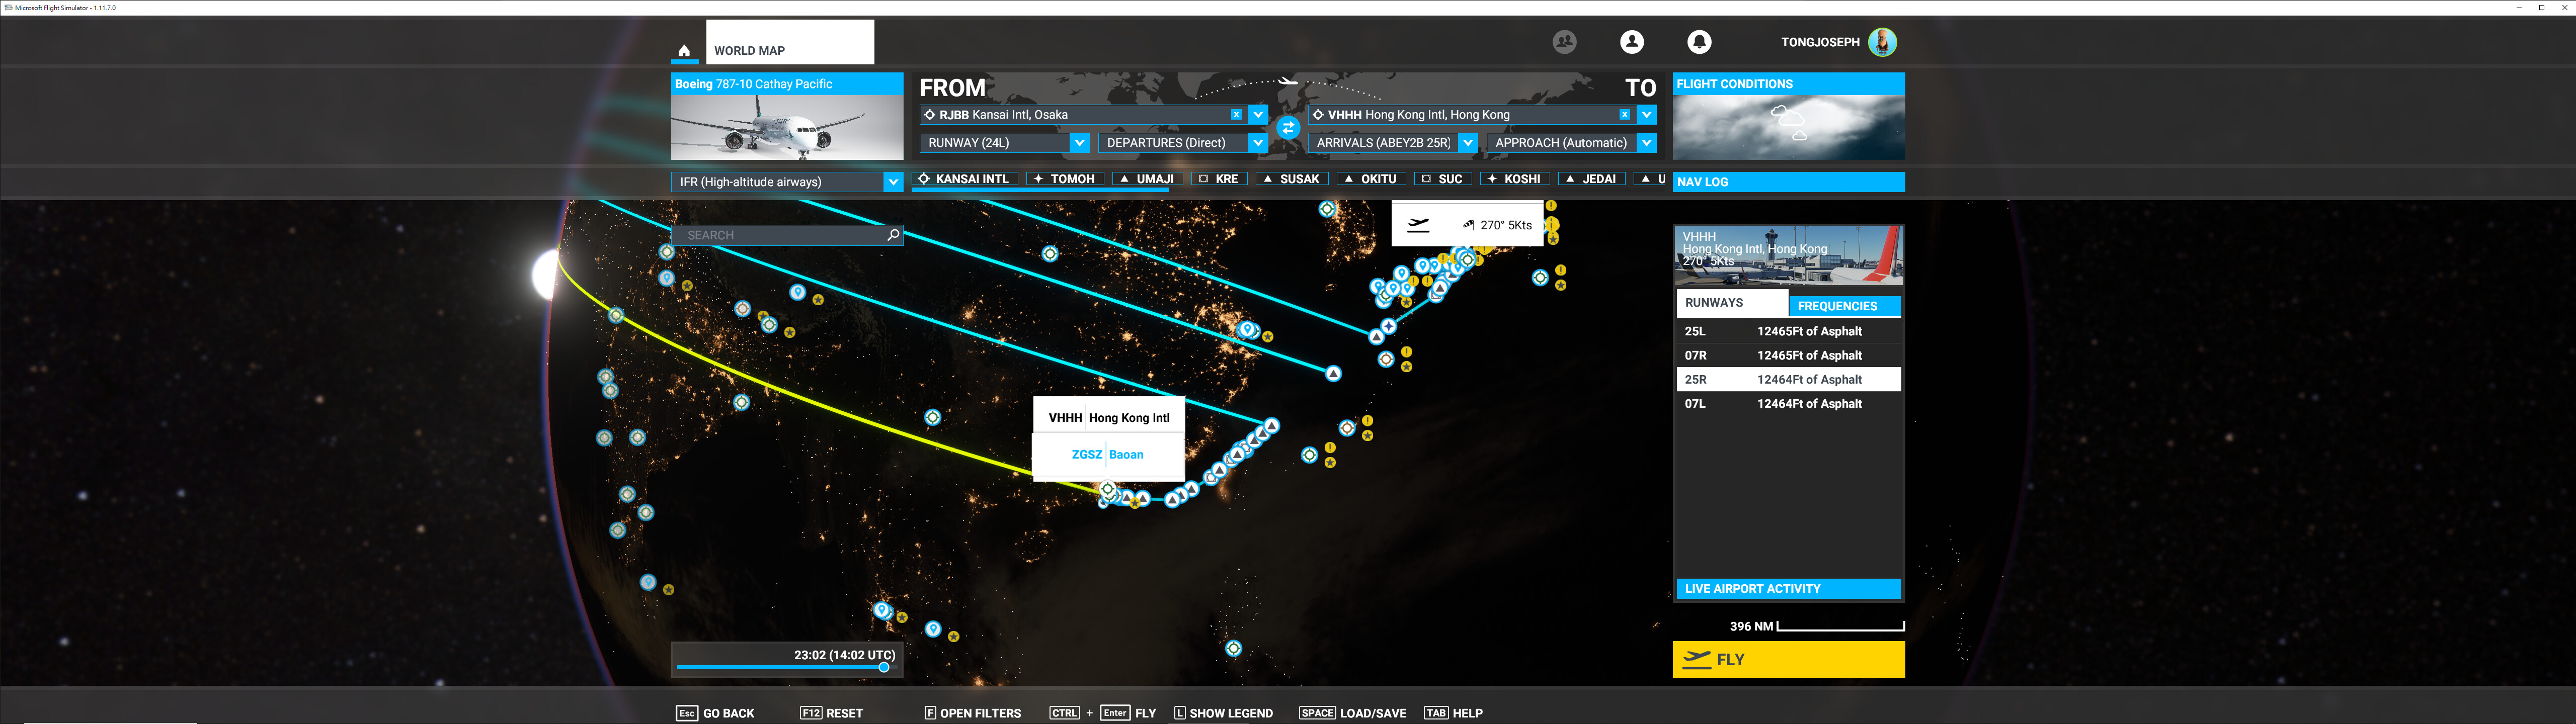Adjust the time of day slider handle
2576x724 pixels.
(x=884, y=667)
